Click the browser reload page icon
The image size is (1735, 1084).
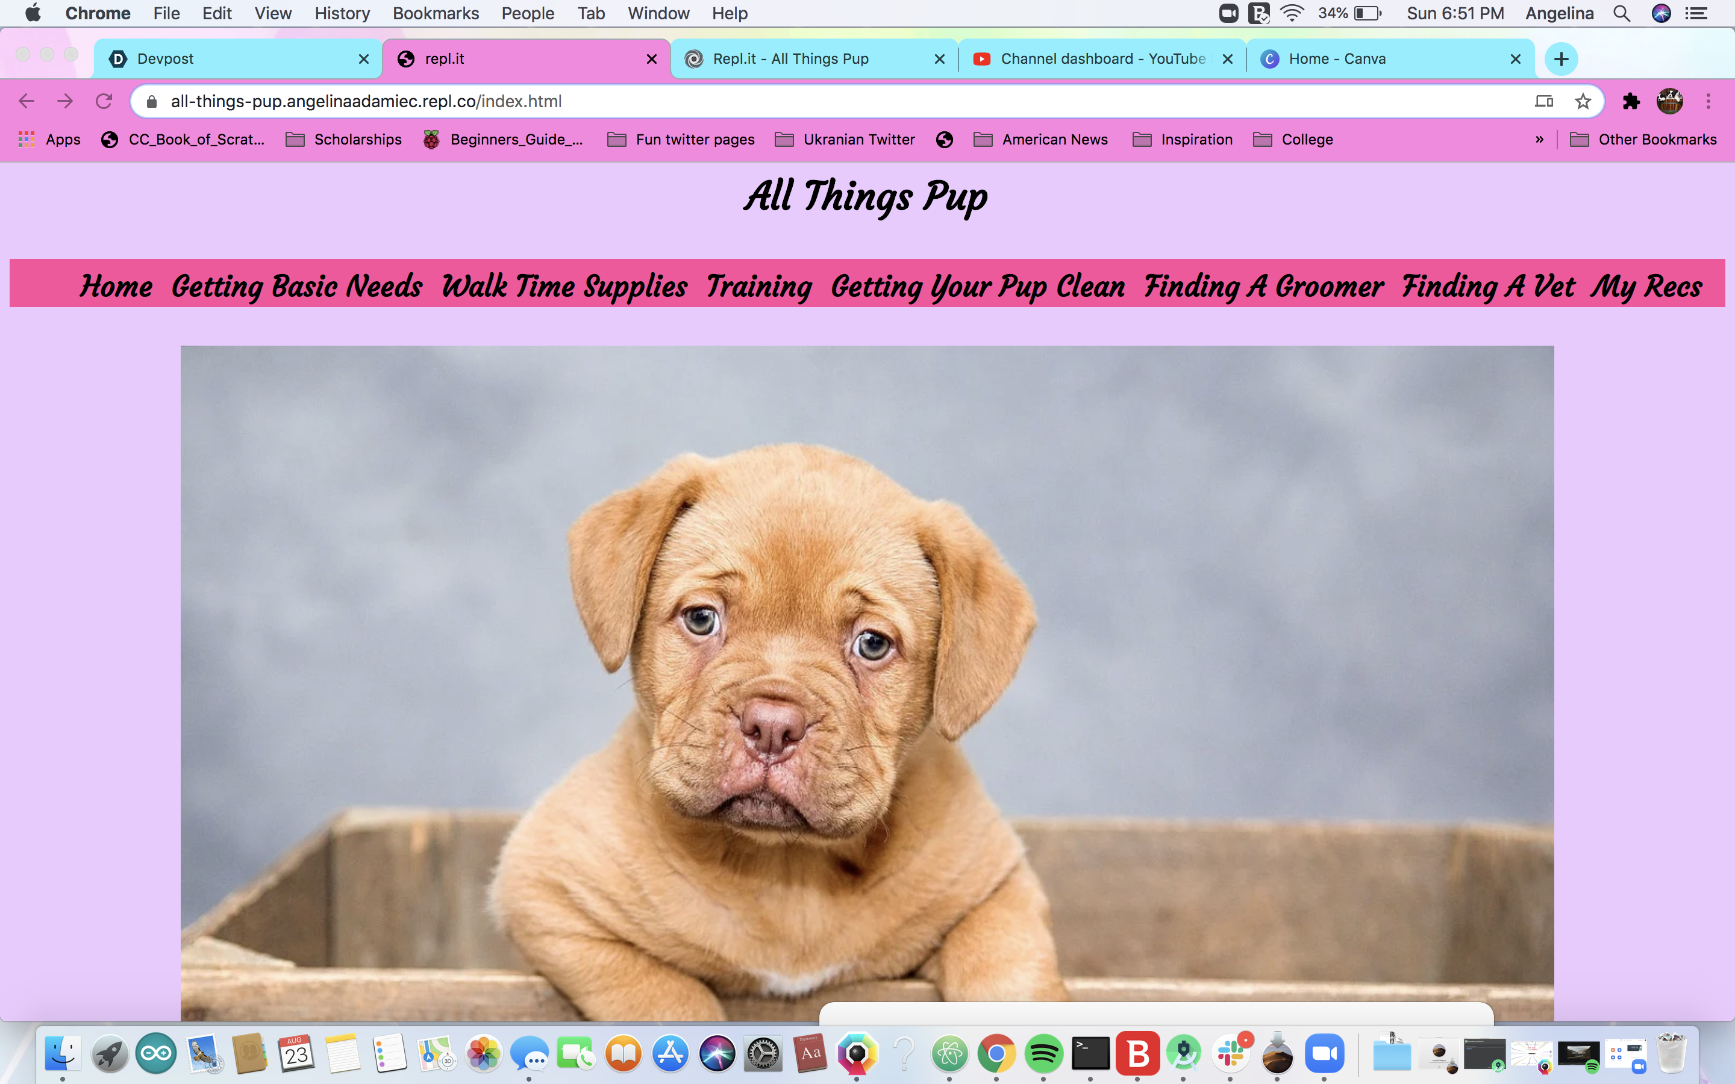[x=104, y=101]
